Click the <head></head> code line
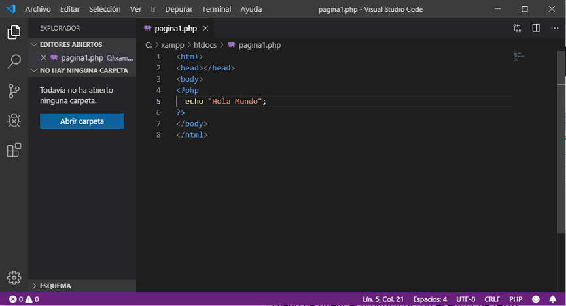Screen dimensions: 566x306 (205, 68)
